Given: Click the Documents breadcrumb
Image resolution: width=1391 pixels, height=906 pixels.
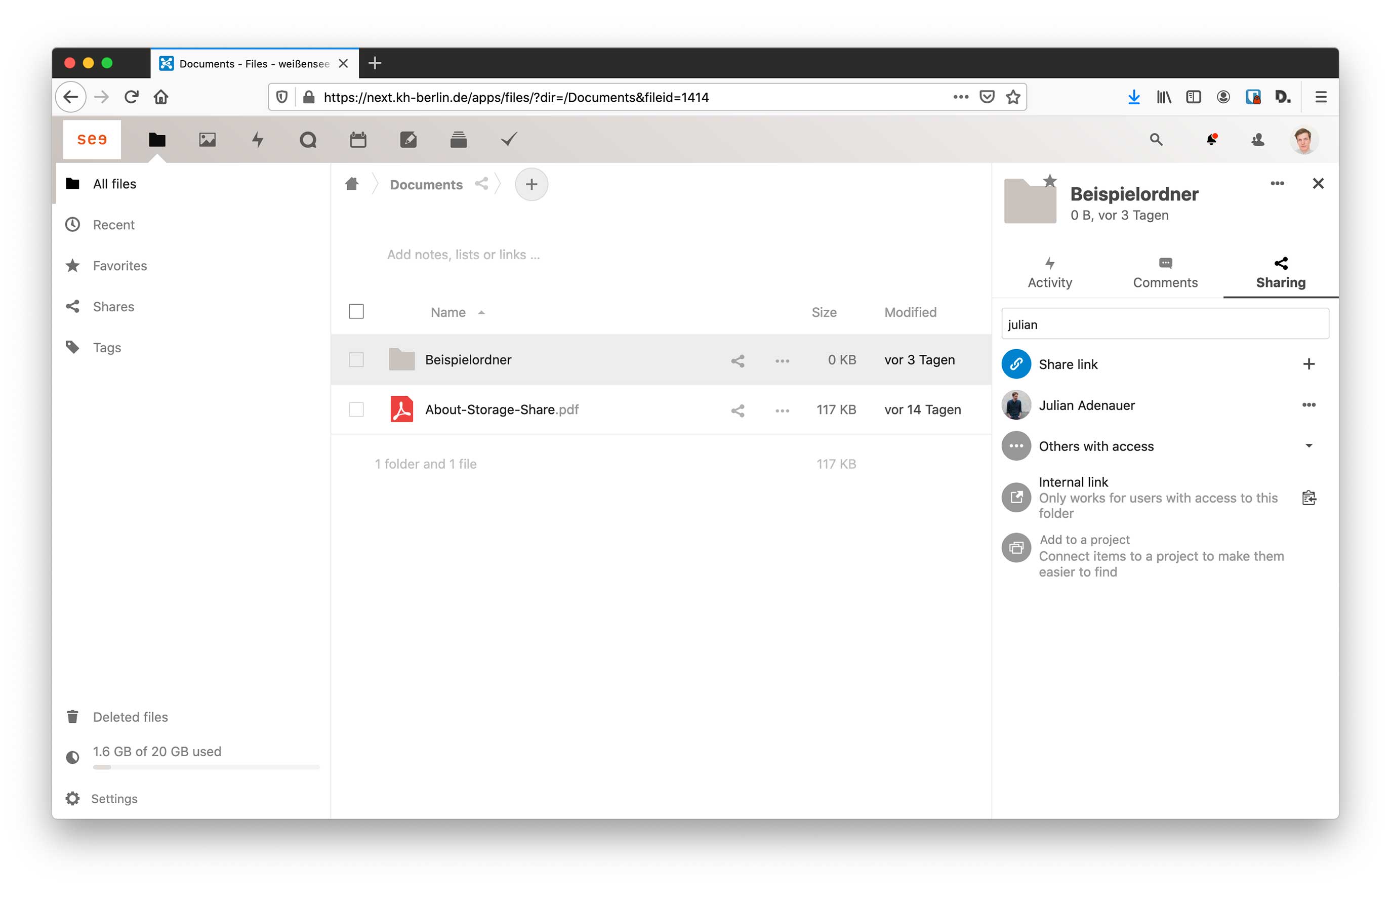Looking at the screenshot, I should (x=426, y=185).
